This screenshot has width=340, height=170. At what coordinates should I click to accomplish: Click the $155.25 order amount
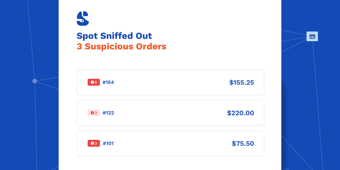click(x=241, y=82)
